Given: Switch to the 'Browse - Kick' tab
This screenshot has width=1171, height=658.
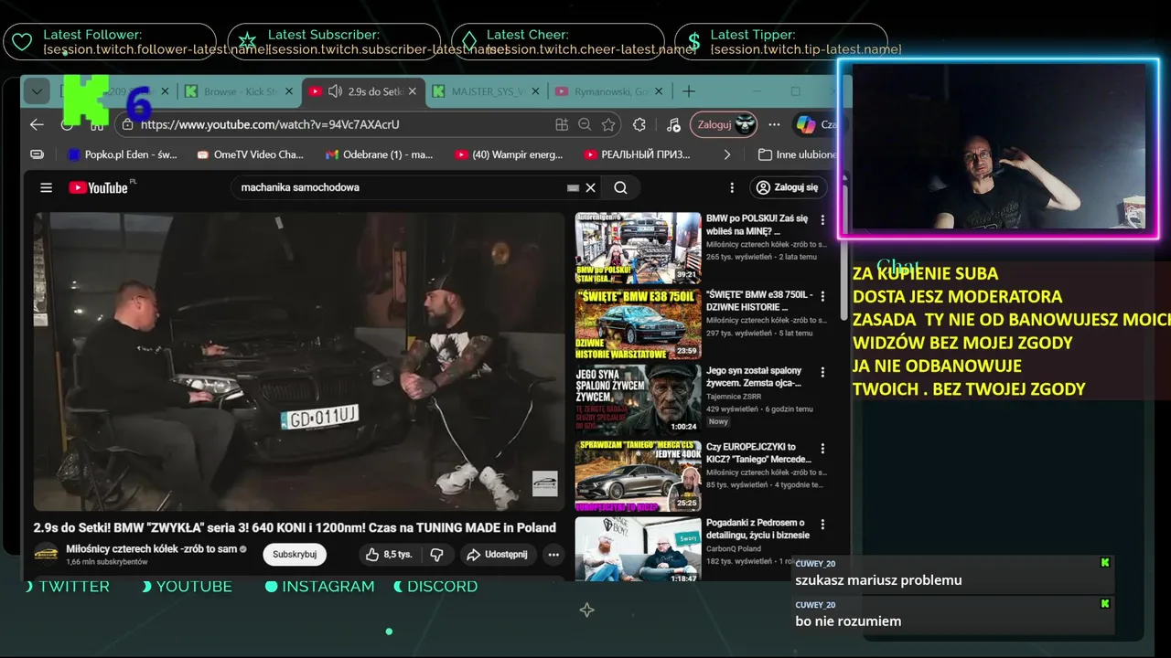Looking at the screenshot, I should pyautogui.click(x=241, y=91).
